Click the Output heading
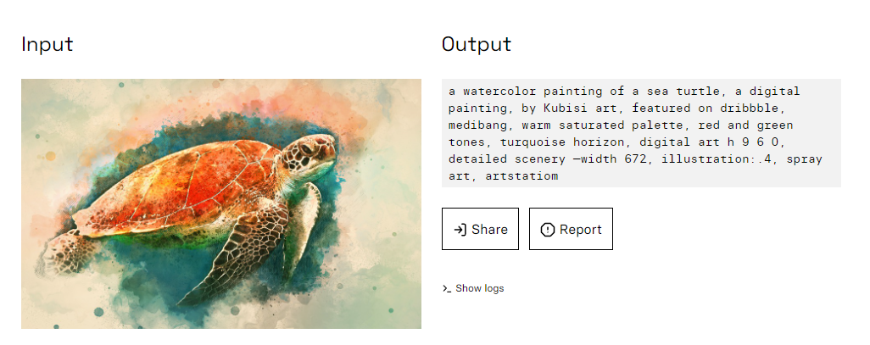 coord(477,44)
